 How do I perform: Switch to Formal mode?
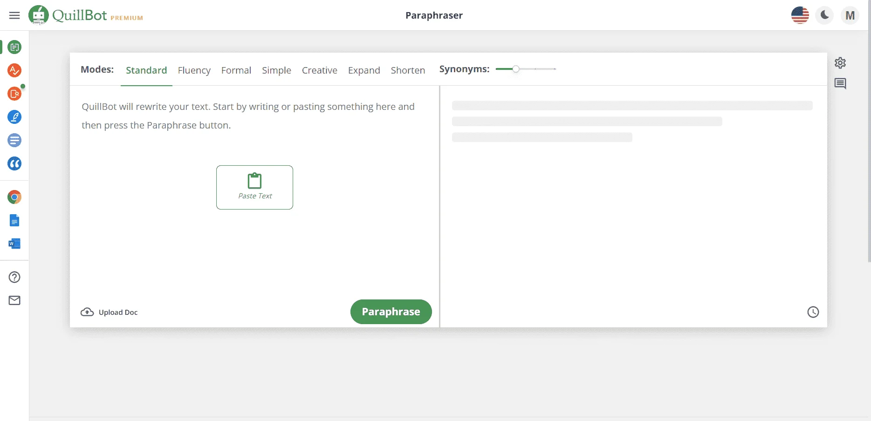(x=236, y=70)
